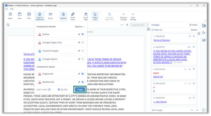
Task: Select the Scroll Page tool
Action: [x=86, y=16]
